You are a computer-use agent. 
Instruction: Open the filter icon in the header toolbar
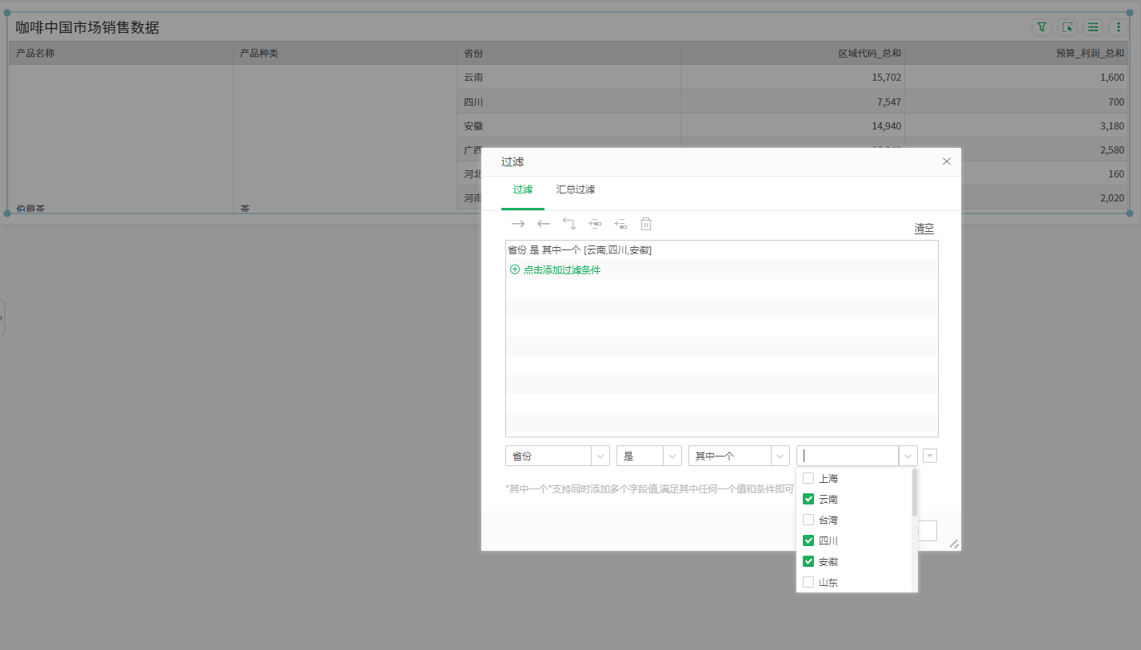[1041, 26]
